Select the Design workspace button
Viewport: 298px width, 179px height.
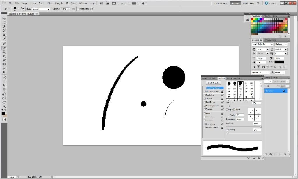[235, 3]
